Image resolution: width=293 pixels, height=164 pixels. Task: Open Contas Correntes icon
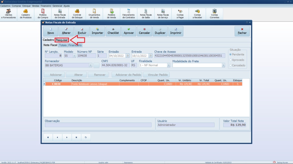(x=215, y=14)
